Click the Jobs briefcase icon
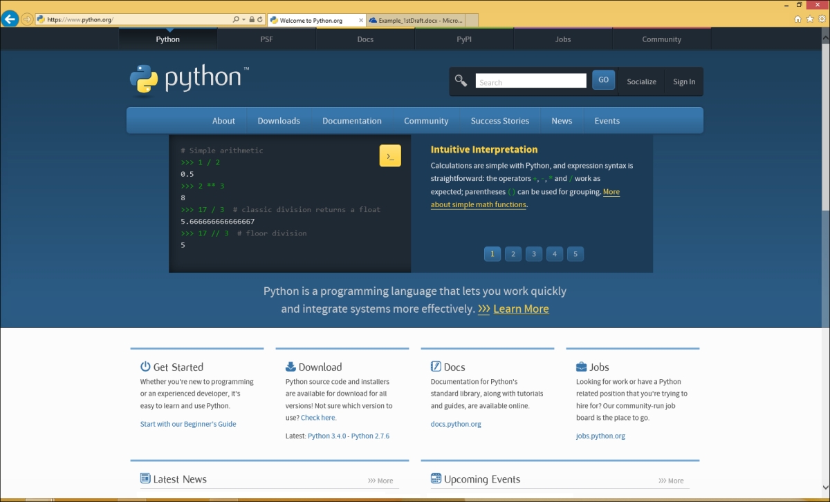Image resolution: width=830 pixels, height=502 pixels. (x=582, y=367)
